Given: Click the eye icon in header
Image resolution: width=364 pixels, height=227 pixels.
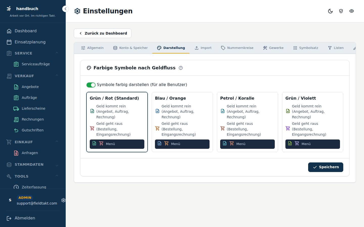Looking at the screenshot, I should [x=352, y=11].
